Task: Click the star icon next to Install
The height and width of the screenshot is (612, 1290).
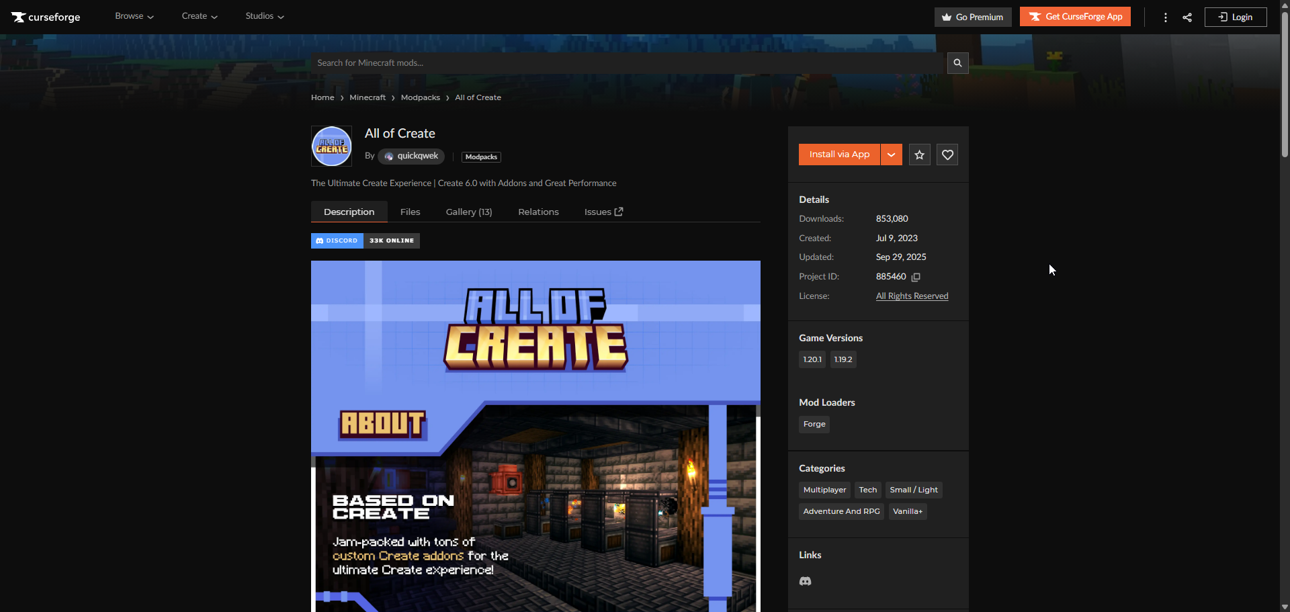Action: tap(919, 155)
